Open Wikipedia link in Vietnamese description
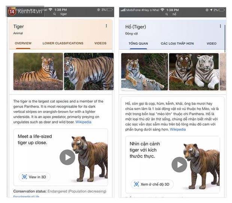Image resolution: width=232 pixels, height=203 pixels. [177, 129]
